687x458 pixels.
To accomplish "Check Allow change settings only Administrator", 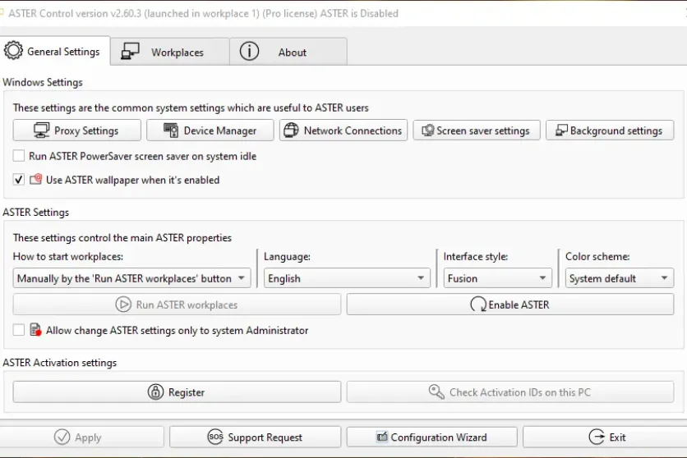I will [19, 330].
